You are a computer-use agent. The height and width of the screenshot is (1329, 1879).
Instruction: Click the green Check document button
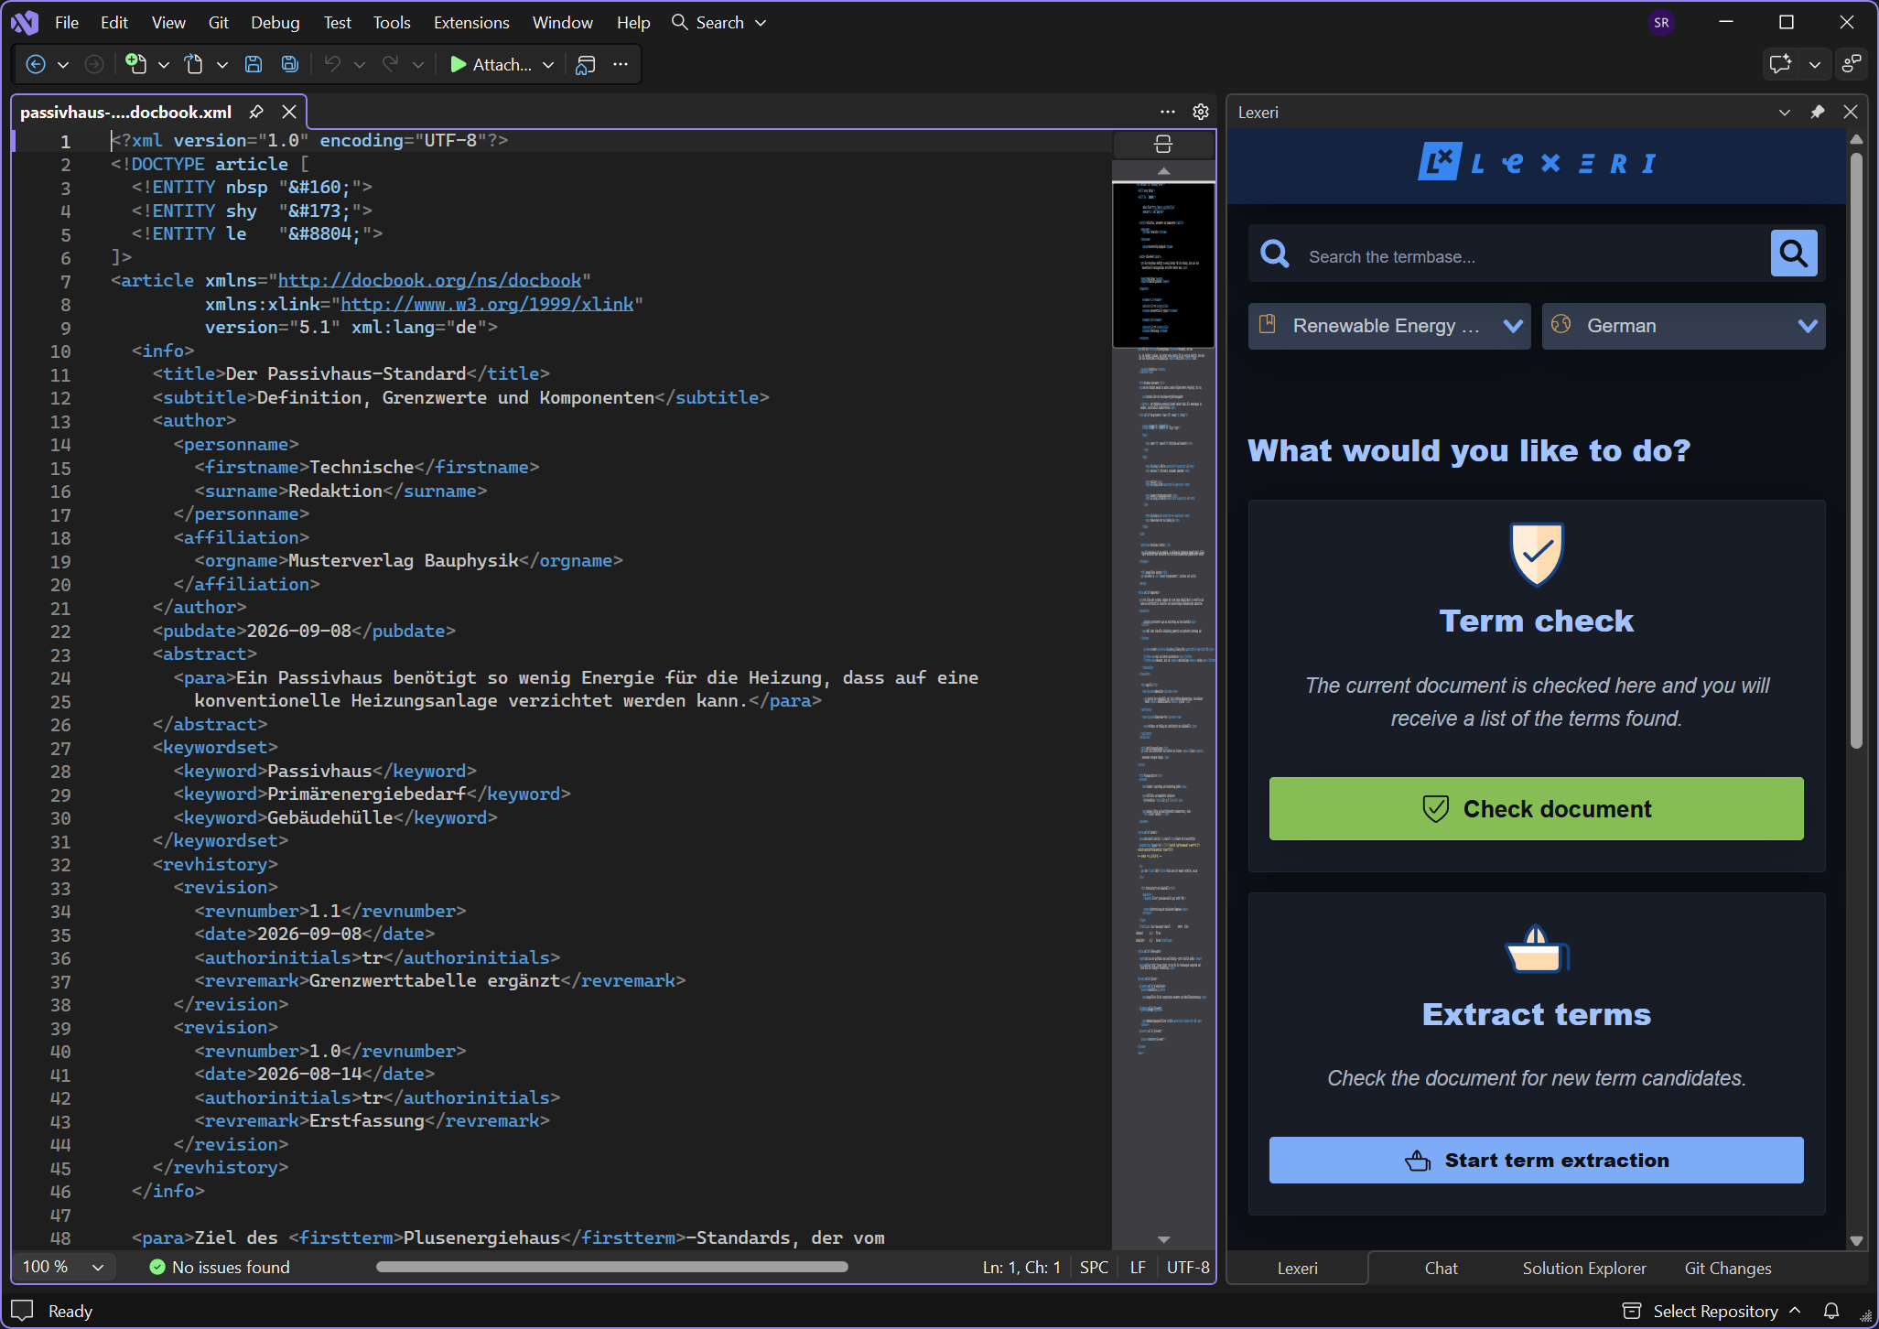pyautogui.click(x=1536, y=809)
